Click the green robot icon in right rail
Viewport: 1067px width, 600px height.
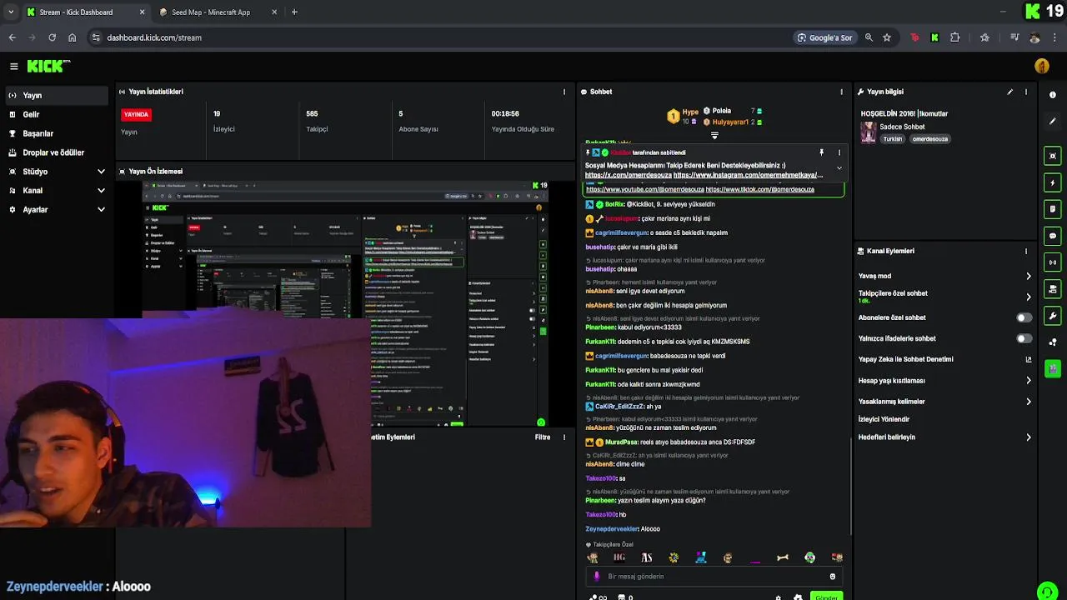[1052, 367]
